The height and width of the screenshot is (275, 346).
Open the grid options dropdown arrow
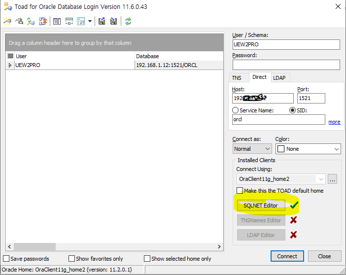click(90, 21)
